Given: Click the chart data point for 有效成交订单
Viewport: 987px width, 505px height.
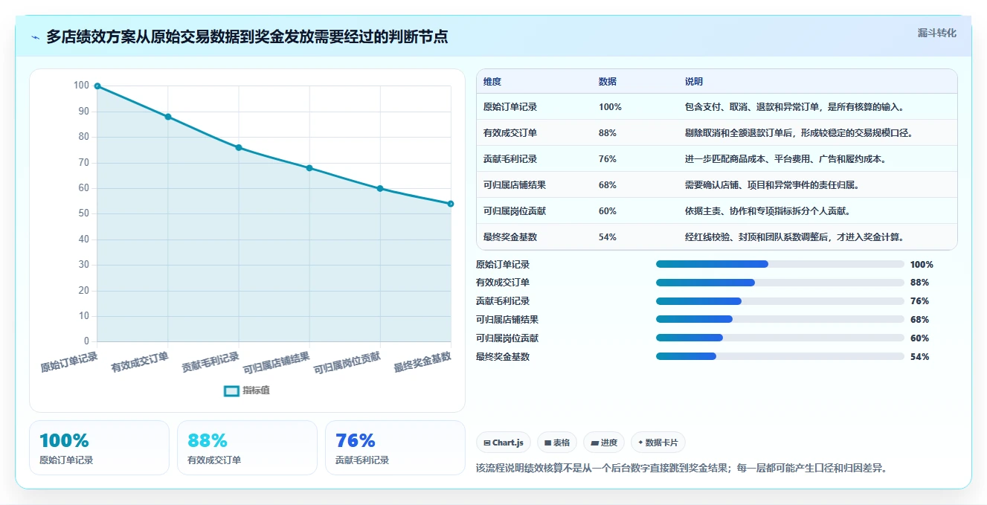Looking at the screenshot, I should [168, 117].
